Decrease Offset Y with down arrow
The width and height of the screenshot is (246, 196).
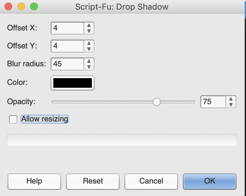pyautogui.click(x=89, y=49)
